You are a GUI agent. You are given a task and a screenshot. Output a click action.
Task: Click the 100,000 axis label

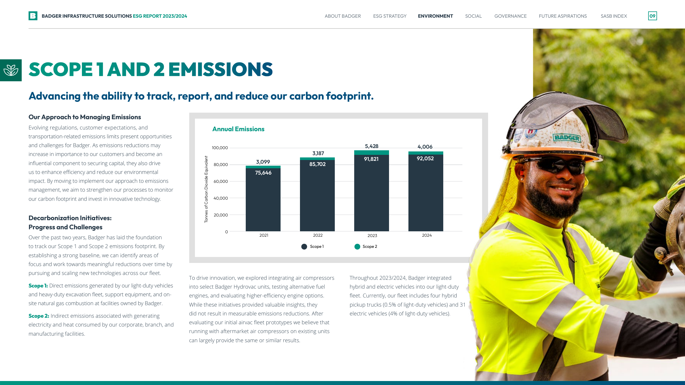(220, 148)
